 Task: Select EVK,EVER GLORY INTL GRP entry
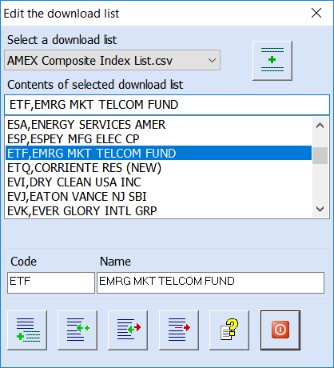point(158,211)
